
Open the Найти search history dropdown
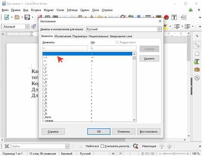[x=67, y=146]
